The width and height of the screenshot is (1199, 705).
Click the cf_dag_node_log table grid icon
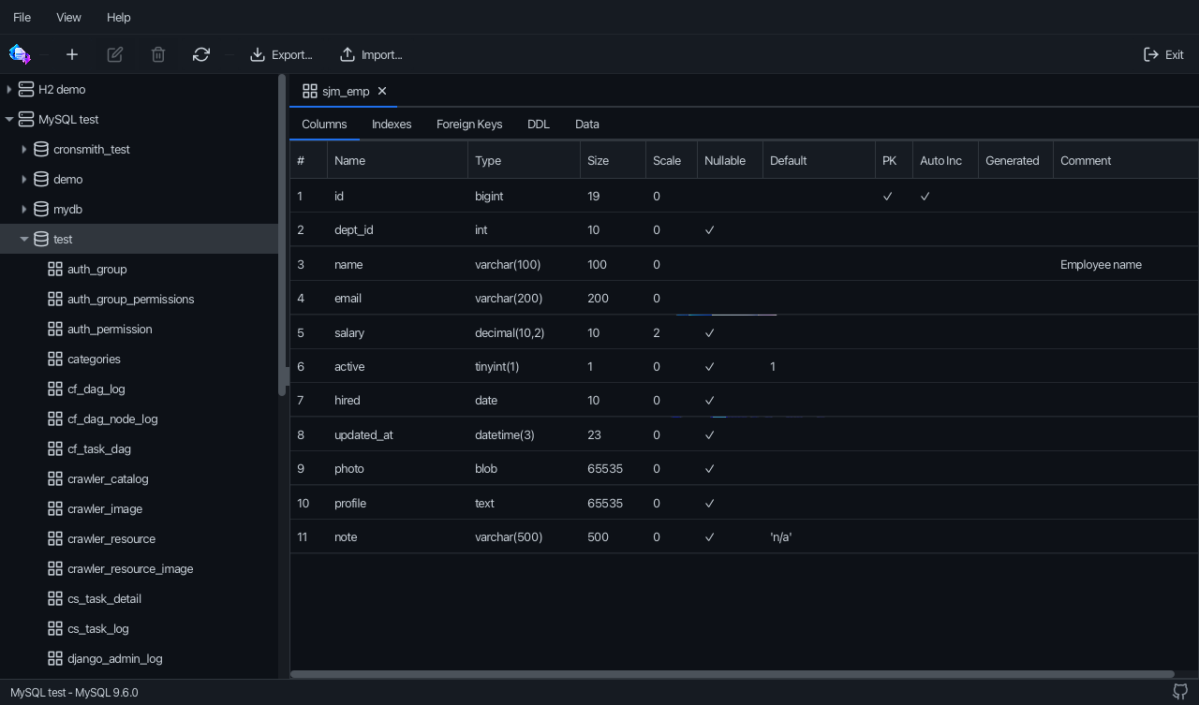pyautogui.click(x=55, y=419)
